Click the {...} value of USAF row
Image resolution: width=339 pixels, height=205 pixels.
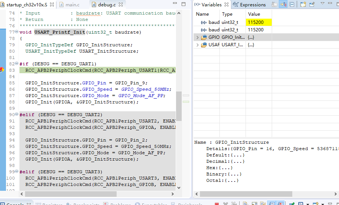point(251,45)
